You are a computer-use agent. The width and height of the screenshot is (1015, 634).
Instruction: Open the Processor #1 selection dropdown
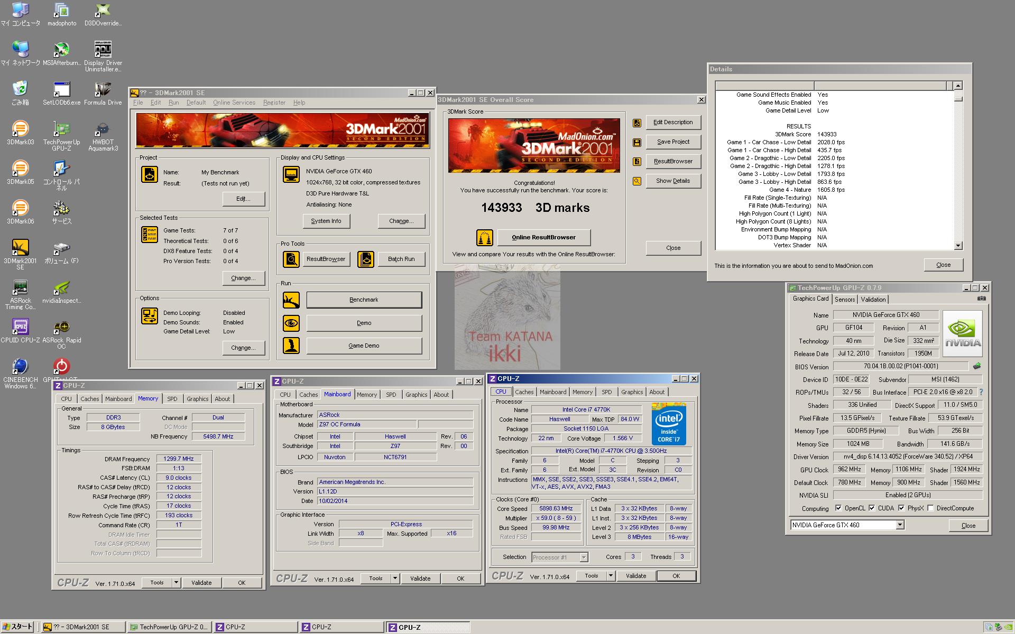584,557
